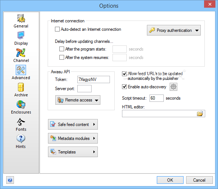
Task: Toggle After the program starts checkbox
Action: pos(62,49)
